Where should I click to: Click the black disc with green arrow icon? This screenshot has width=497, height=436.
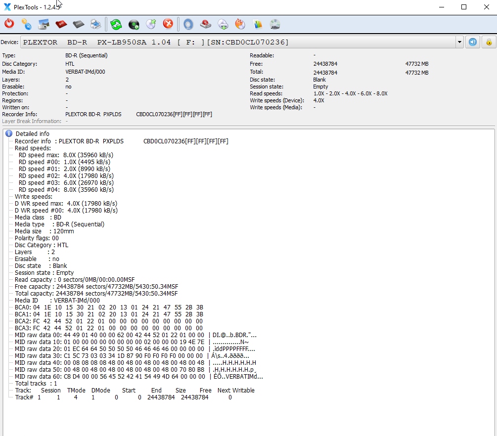134,24
